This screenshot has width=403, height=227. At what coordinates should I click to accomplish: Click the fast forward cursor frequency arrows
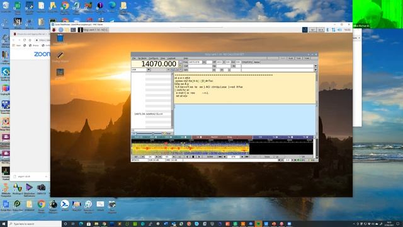(x=247, y=157)
